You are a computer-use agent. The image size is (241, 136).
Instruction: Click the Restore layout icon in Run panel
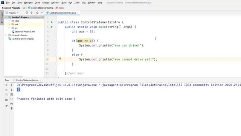click(x=6, y=100)
